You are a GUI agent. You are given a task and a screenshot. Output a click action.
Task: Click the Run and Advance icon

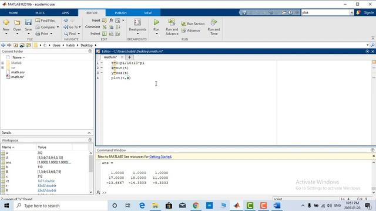coord(172,22)
